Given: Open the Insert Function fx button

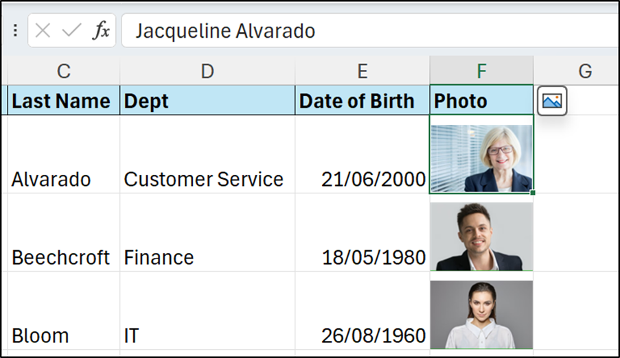Looking at the screenshot, I should point(101,31).
